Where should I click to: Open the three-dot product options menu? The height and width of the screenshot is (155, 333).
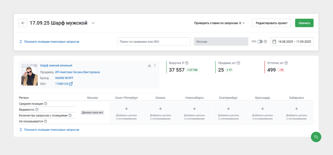155,65
